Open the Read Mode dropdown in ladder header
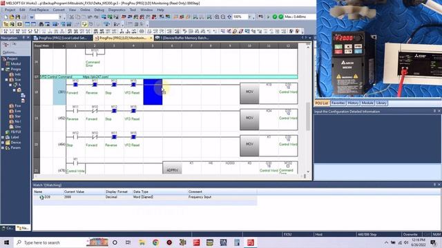The width and height of the screenshot is (442, 248). tap(63, 45)
